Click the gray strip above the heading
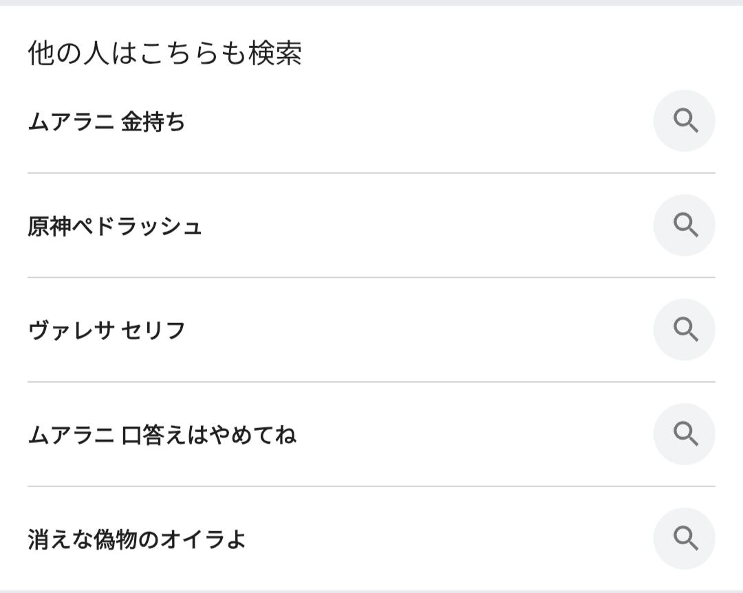The width and height of the screenshot is (743, 593). click(x=371, y=3)
